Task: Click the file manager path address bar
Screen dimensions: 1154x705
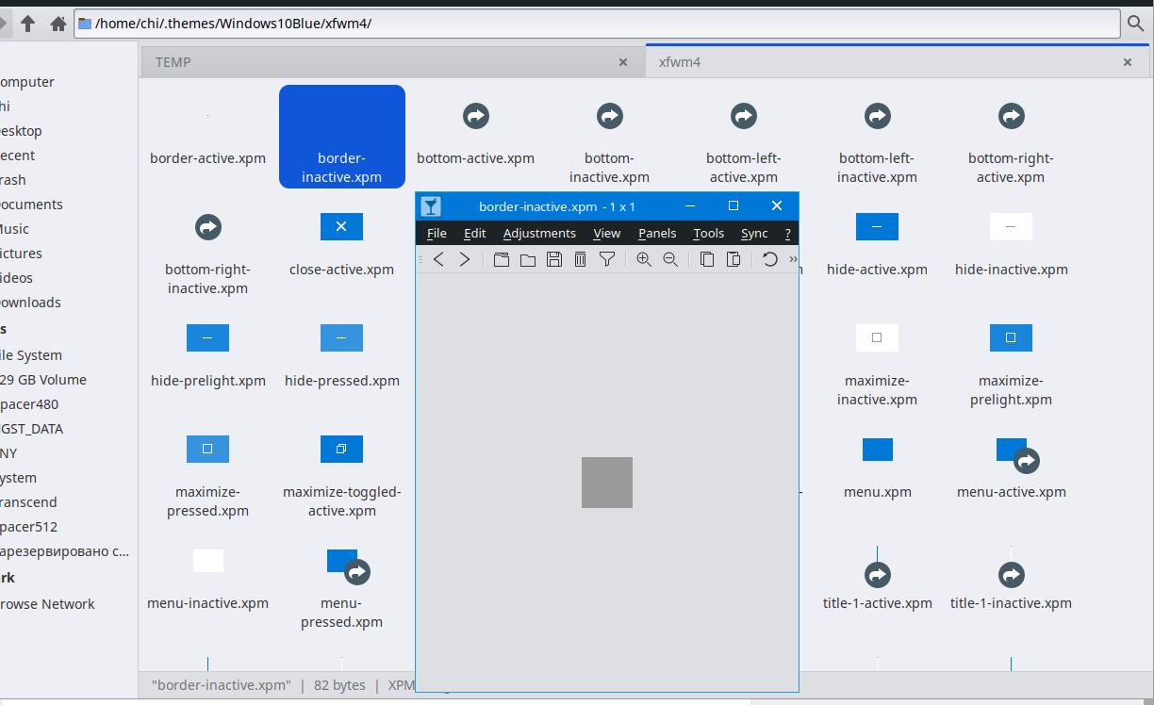Action: click(597, 24)
